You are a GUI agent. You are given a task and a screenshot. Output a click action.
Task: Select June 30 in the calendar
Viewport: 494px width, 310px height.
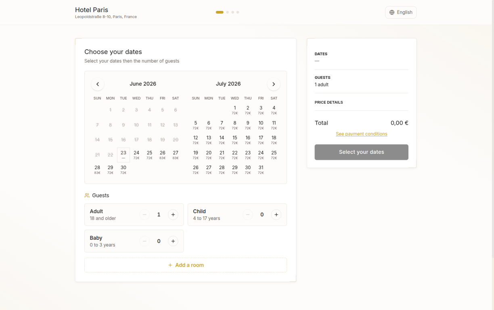(123, 170)
